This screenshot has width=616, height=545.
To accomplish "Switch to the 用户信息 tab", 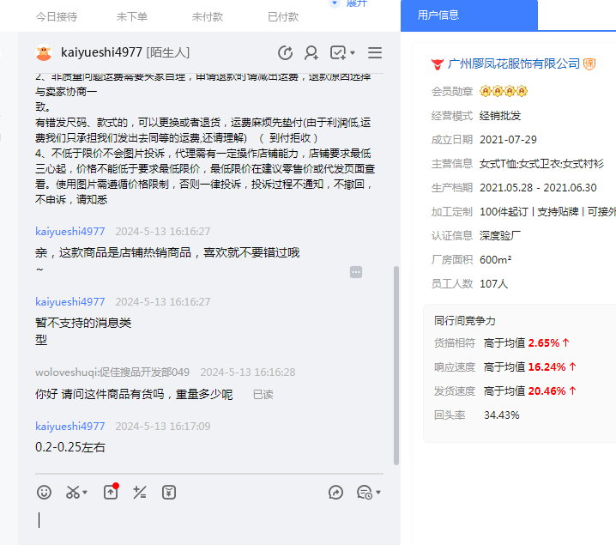I will click(x=438, y=15).
